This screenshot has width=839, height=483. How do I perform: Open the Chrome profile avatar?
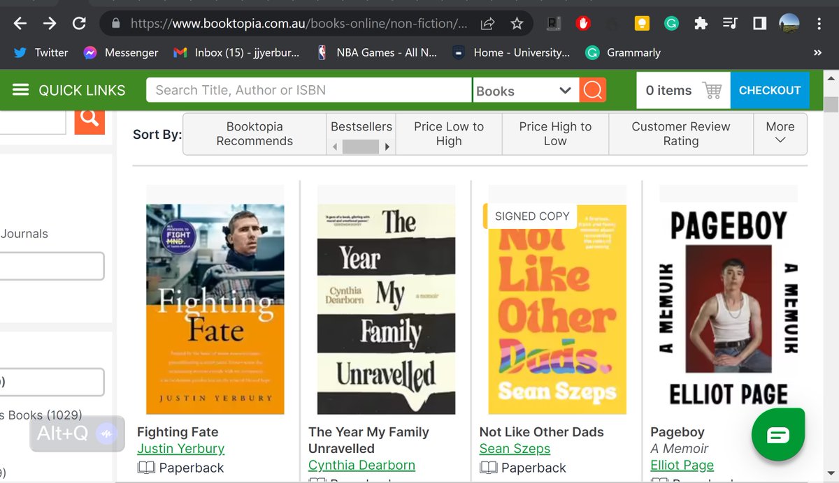(789, 24)
